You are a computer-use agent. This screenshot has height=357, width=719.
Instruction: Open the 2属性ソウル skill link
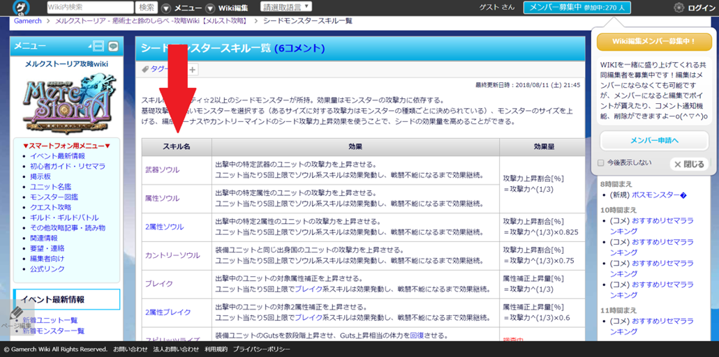164,227
